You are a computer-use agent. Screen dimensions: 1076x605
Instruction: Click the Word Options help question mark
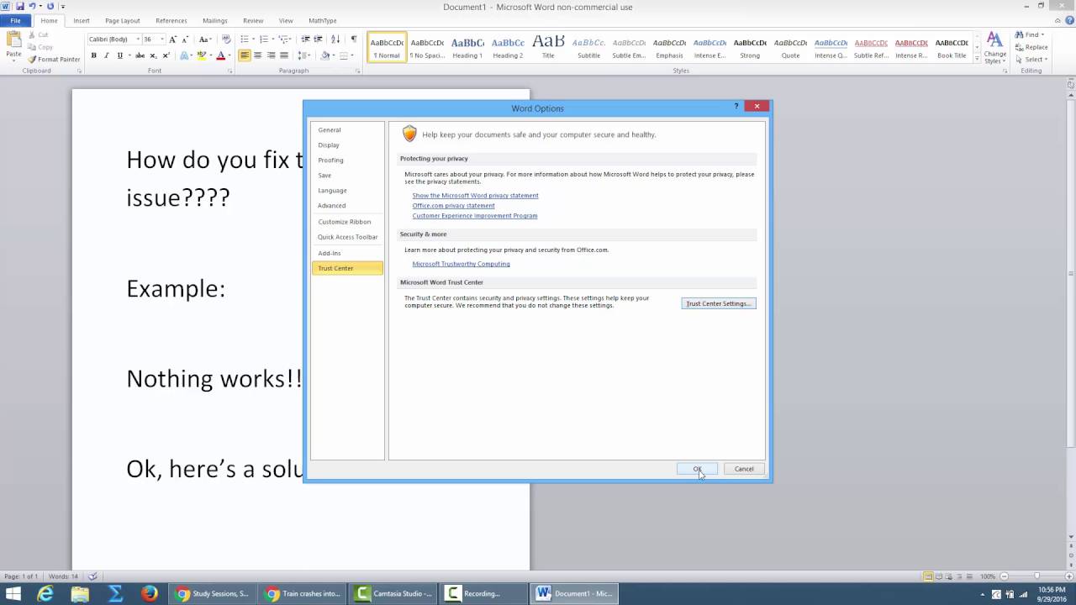(x=736, y=106)
